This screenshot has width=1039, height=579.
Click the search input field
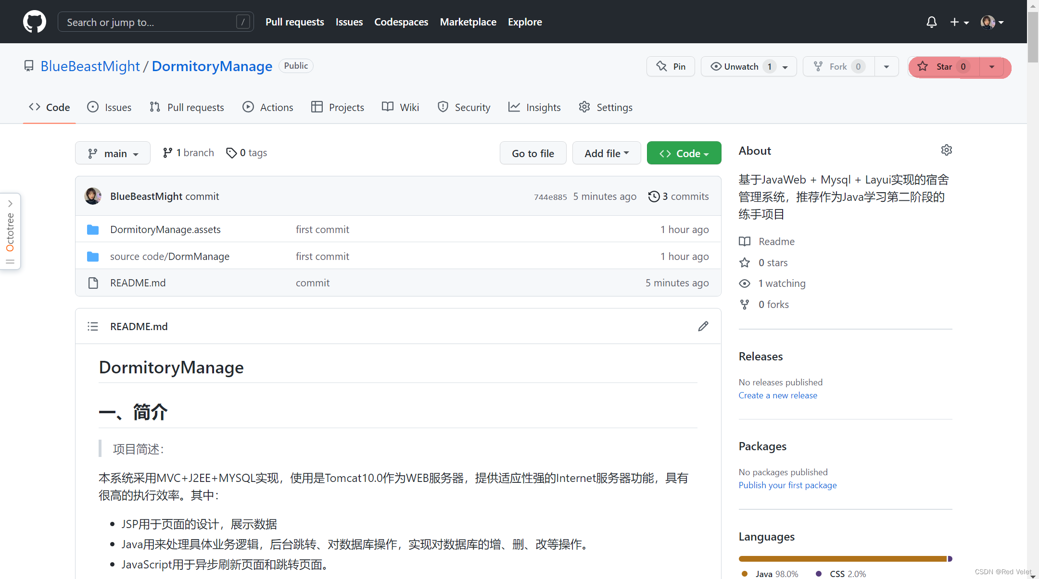[154, 22]
